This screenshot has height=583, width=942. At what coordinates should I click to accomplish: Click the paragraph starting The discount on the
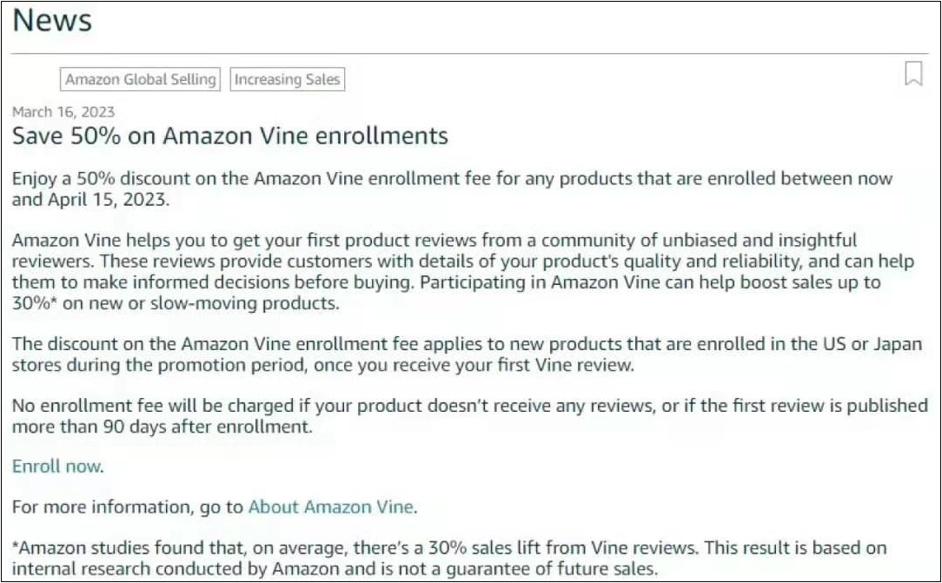click(x=467, y=354)
